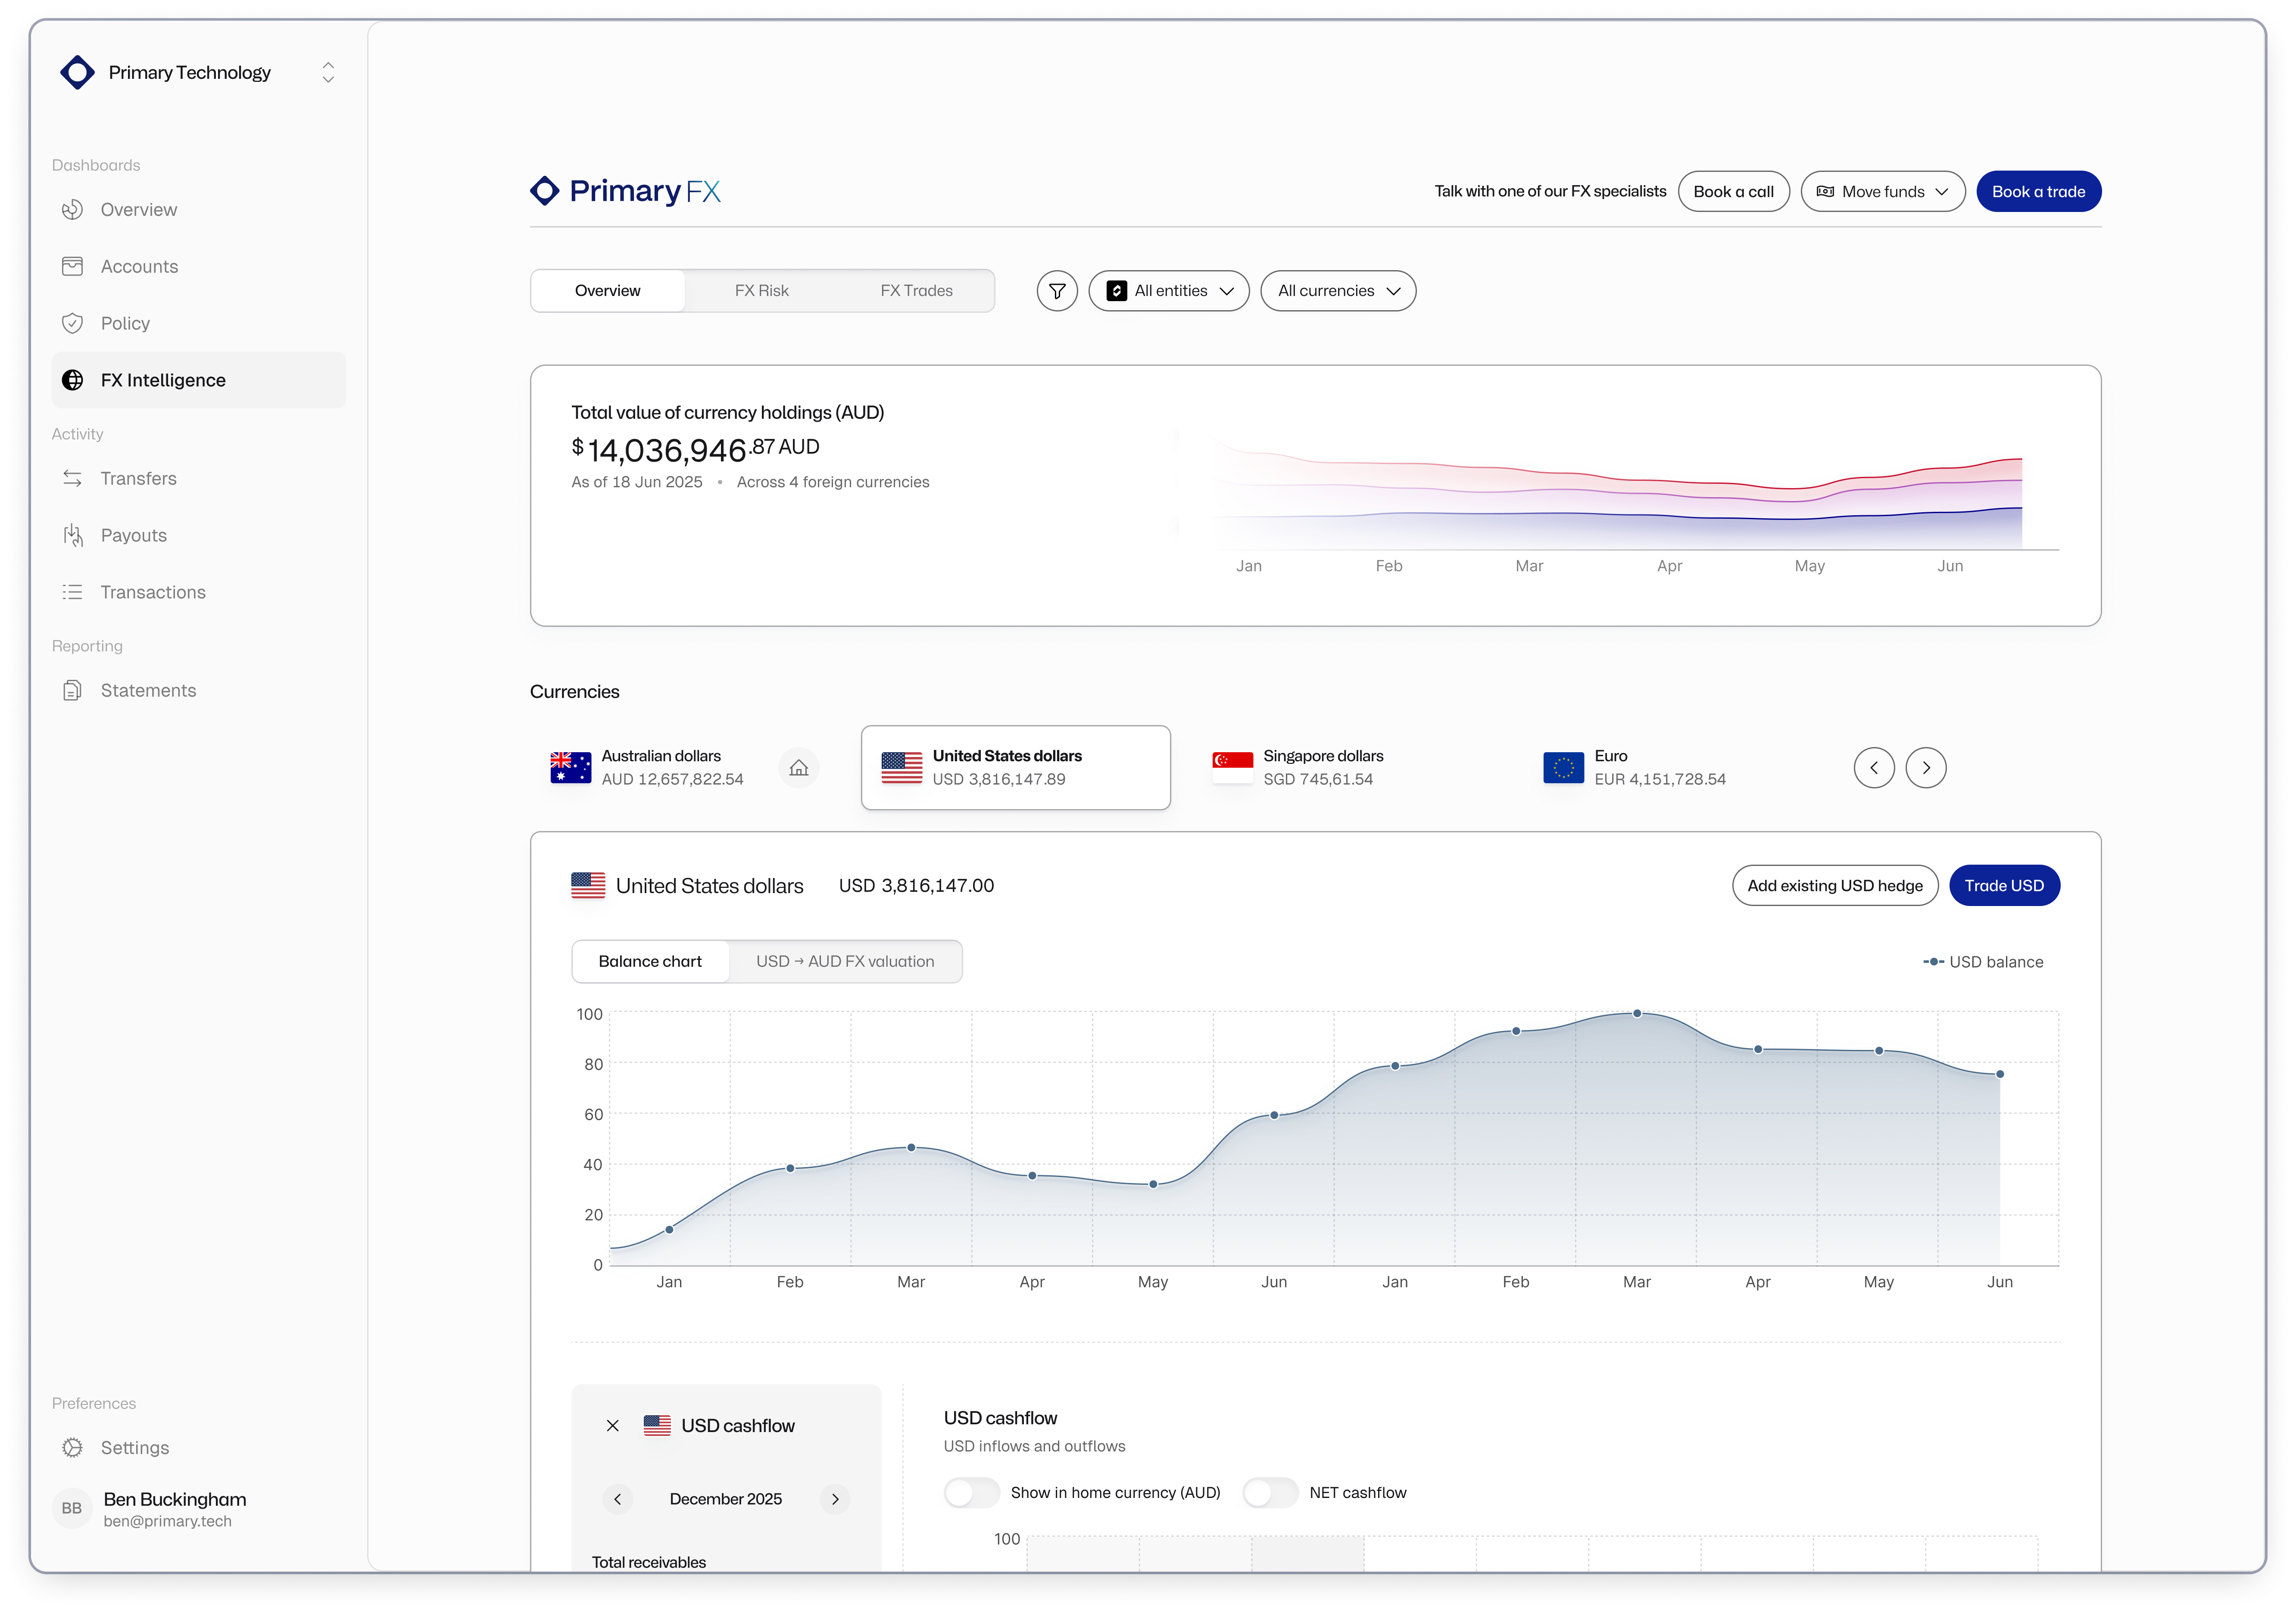Image resolution: width=2296 pixels, height=1613 pixels.
Task: Open Transfers from the sidebar
Action: coord(138,479)
